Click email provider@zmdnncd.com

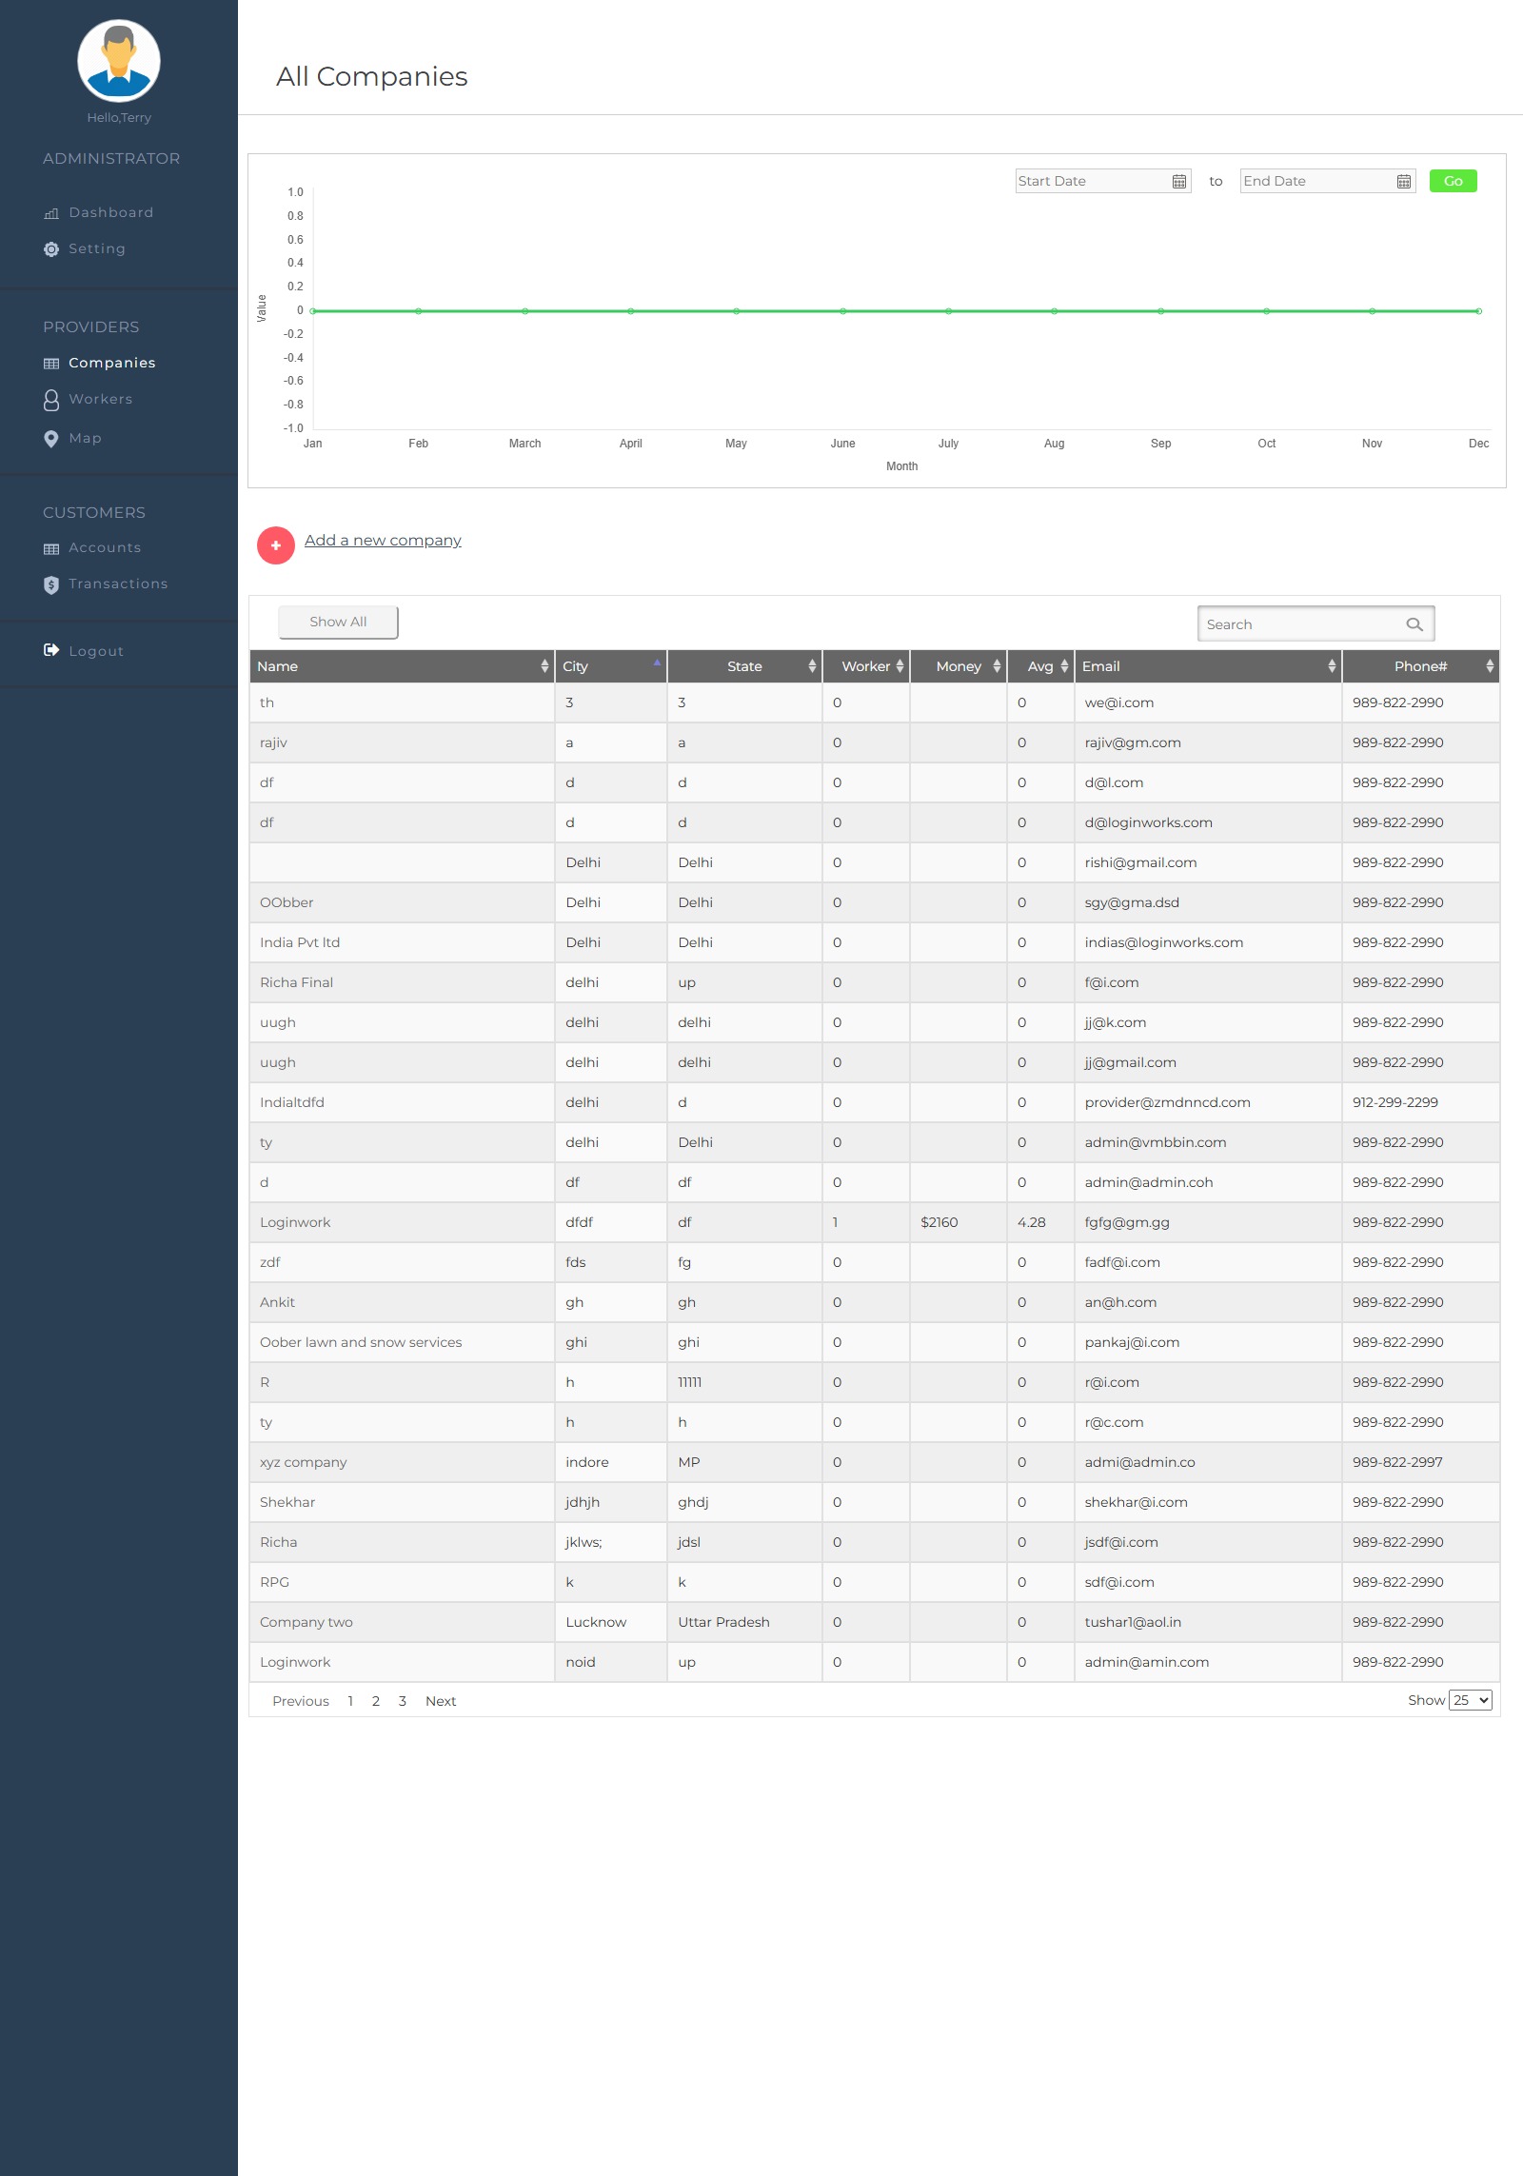pyautogui.click(x=1167, y=1102)
